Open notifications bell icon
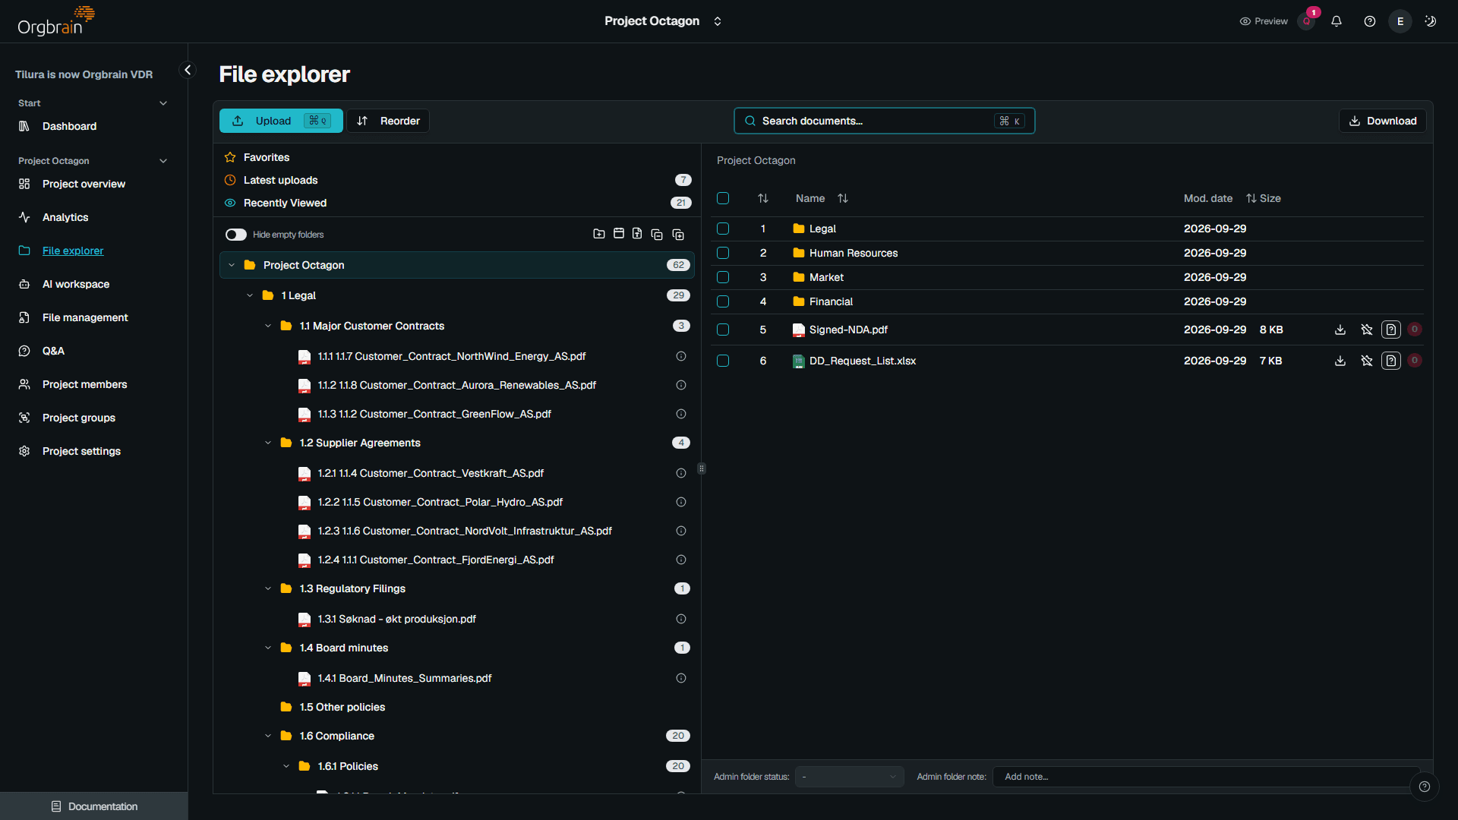This screenshot has width=1458, height=820. pyautogui.click(x=1336, y=21)
